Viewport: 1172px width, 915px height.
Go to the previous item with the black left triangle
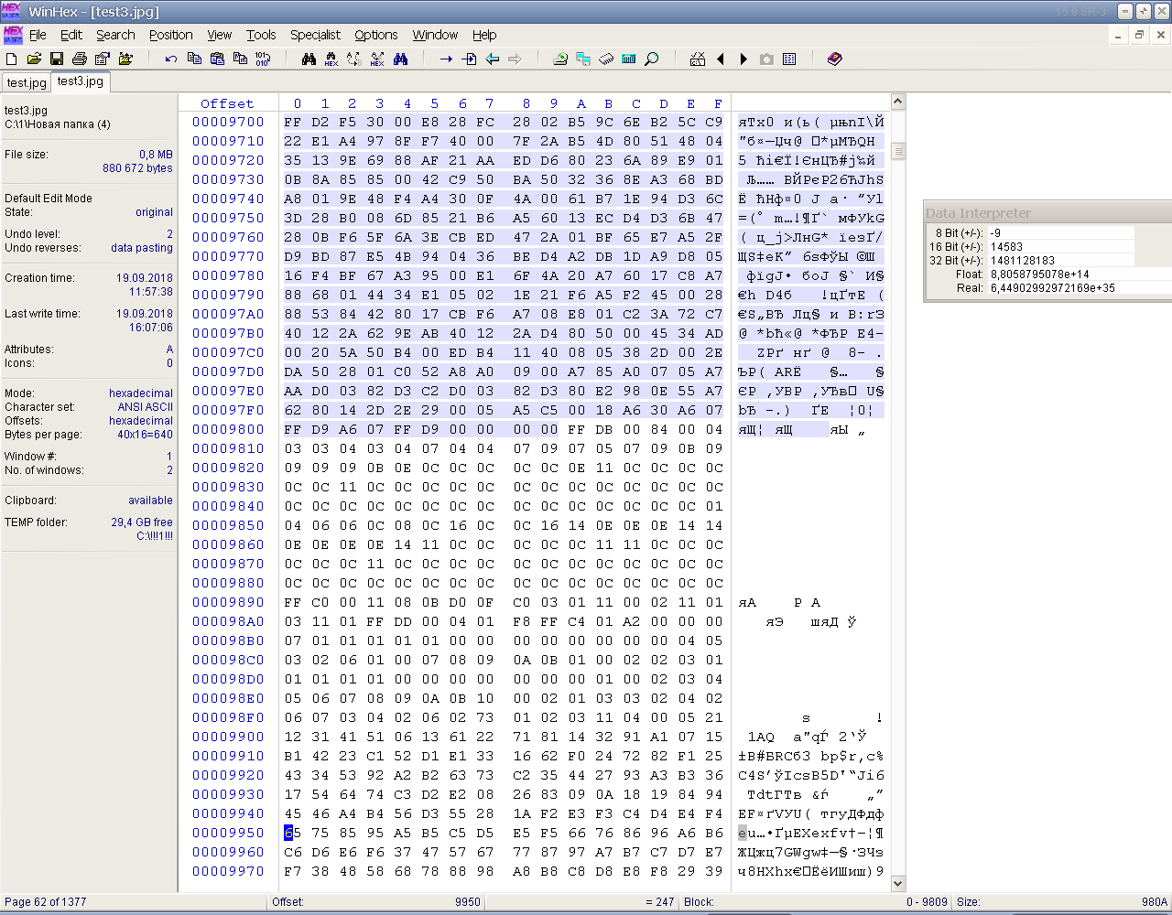(x=721, y=59)
